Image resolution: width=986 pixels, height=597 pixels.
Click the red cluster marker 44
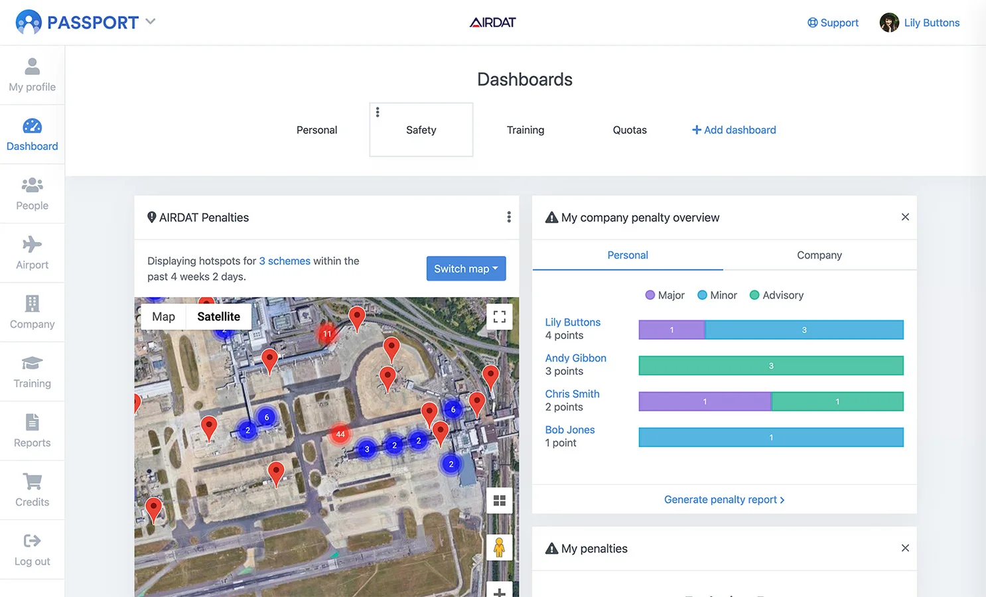[340, 434]
